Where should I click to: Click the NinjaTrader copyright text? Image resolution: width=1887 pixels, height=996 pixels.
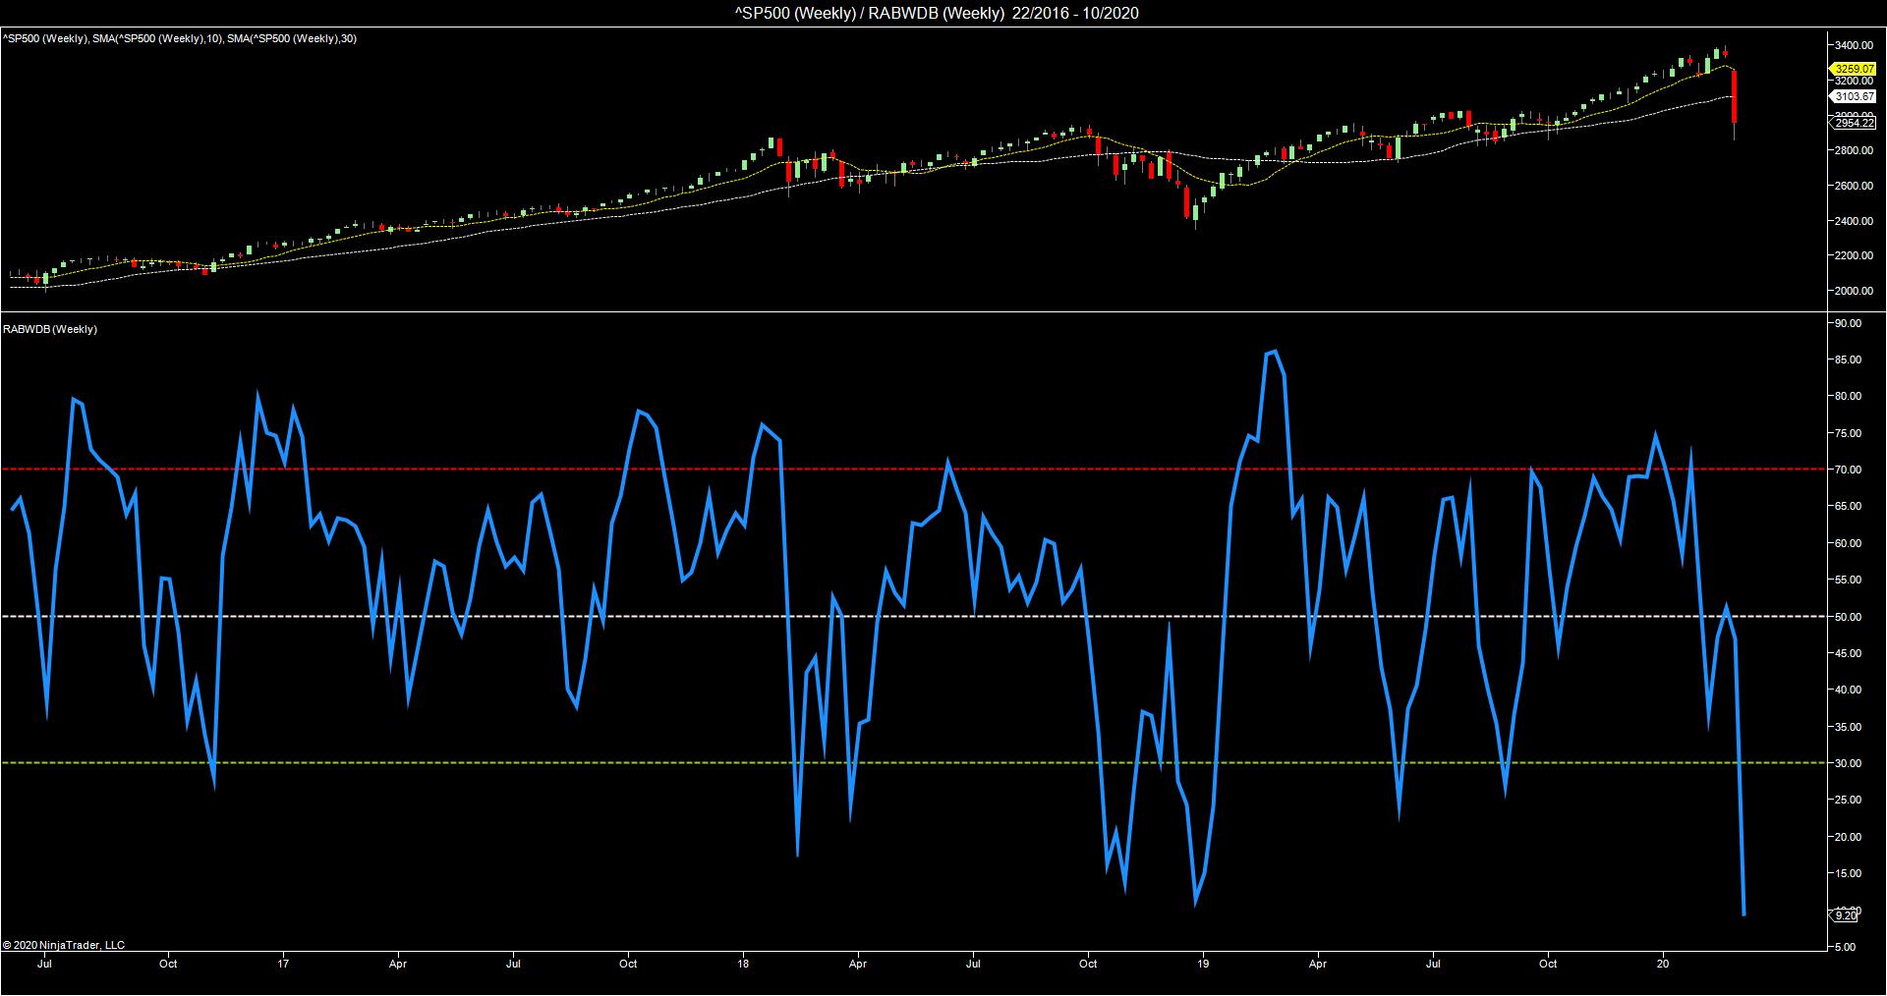(64, 945)
